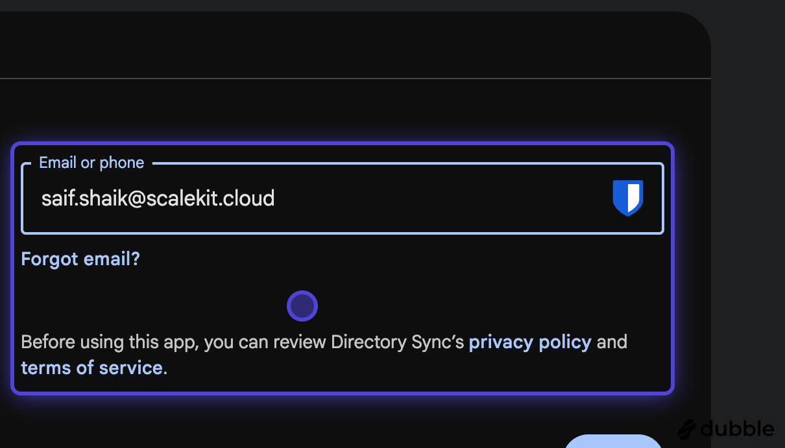Click the "Email or phone" floating label

click(x=91, y=163)
